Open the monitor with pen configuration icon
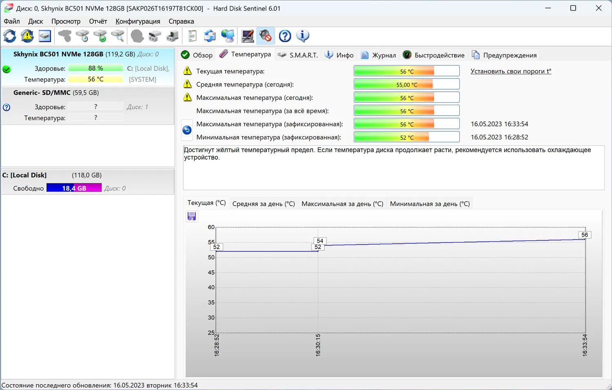This screenshot has width=612, height=390. tap(248, 36)
